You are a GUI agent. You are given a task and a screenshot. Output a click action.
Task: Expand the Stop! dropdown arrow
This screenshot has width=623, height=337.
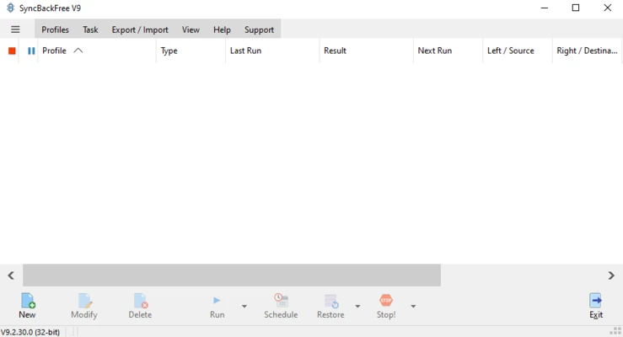(x=413, y=306)
